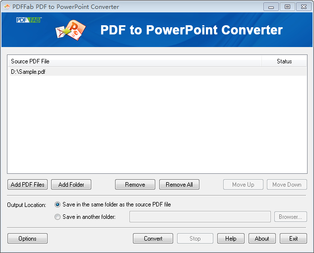Click Remove All button
The width and height of the screenshot is (314, 253).
[x=179, y=185]
